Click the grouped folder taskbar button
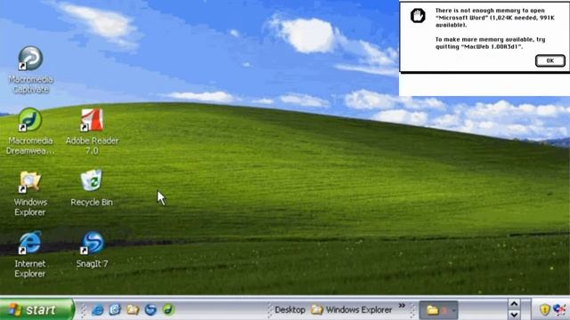570x320 pixels. [x=439, y=310]
